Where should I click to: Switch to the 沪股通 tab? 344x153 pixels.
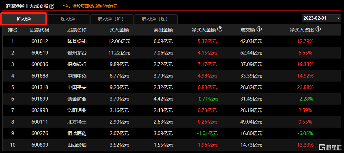click(24, 19)
